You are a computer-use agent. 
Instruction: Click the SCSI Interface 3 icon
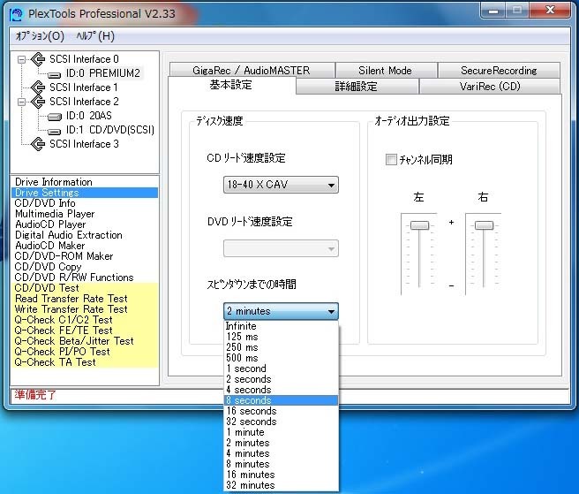point(36,144)
